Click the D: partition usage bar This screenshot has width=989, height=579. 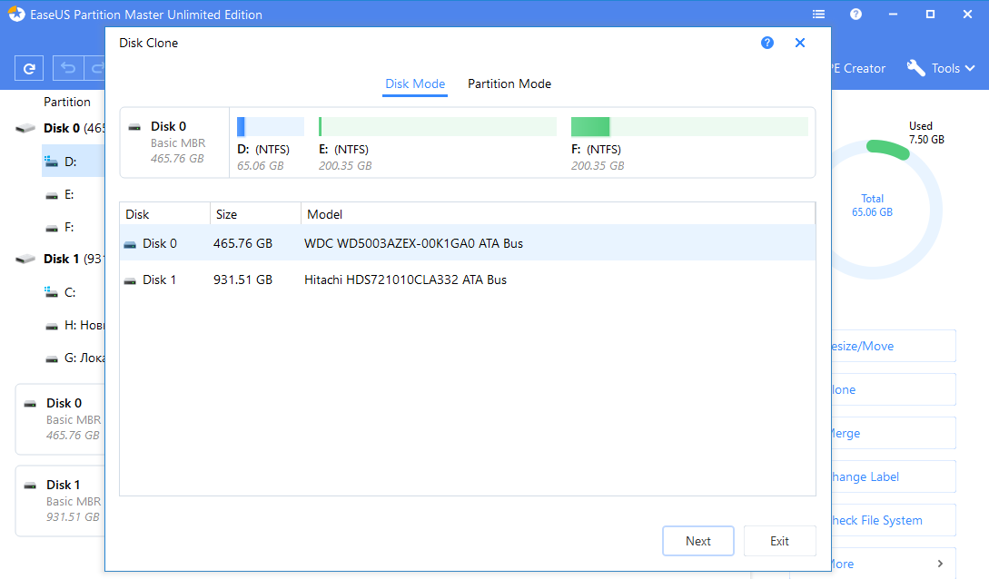coord(270,127)
